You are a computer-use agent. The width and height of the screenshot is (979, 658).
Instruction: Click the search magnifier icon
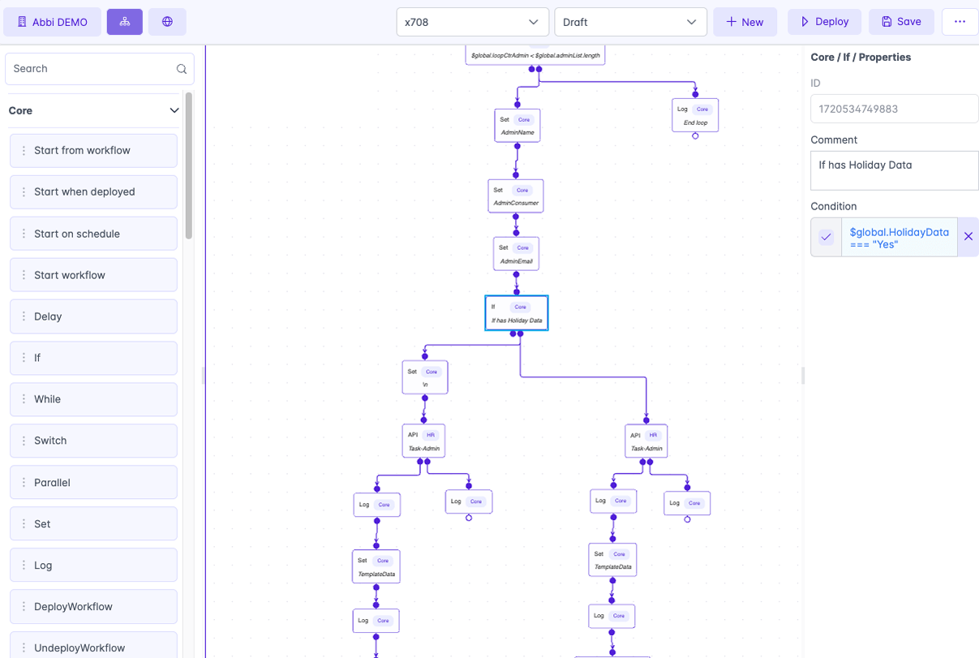(x=182, y=69)
